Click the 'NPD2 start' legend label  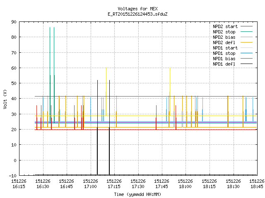tap(225, 26)
